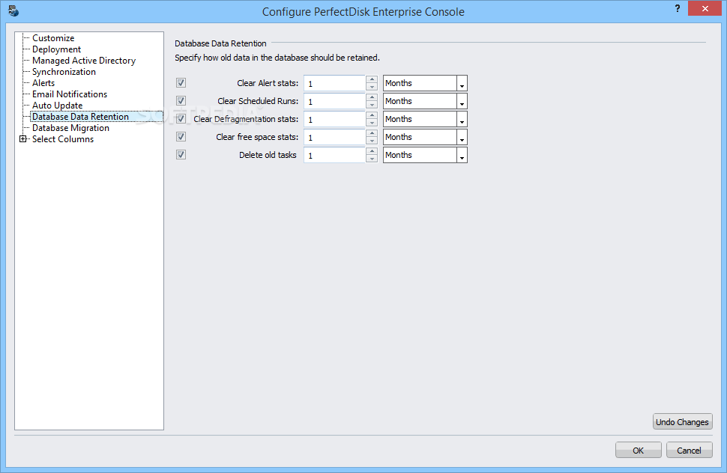Image resolution: width=727 pixels, height=473 pixels.
Task: Click the Clear Defragmentation stats value field
Action: pos(335,120)
